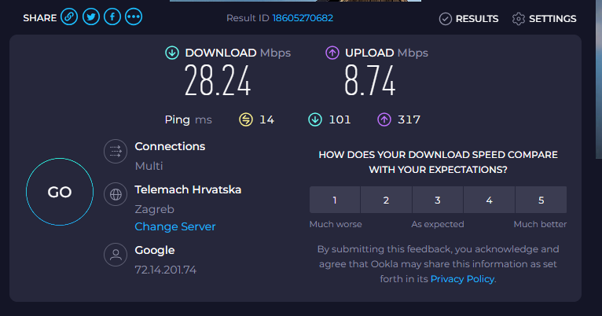This screenshot has height=316, width=602.
Task: Click the Google provider name
Action: (x=155, y=250)
